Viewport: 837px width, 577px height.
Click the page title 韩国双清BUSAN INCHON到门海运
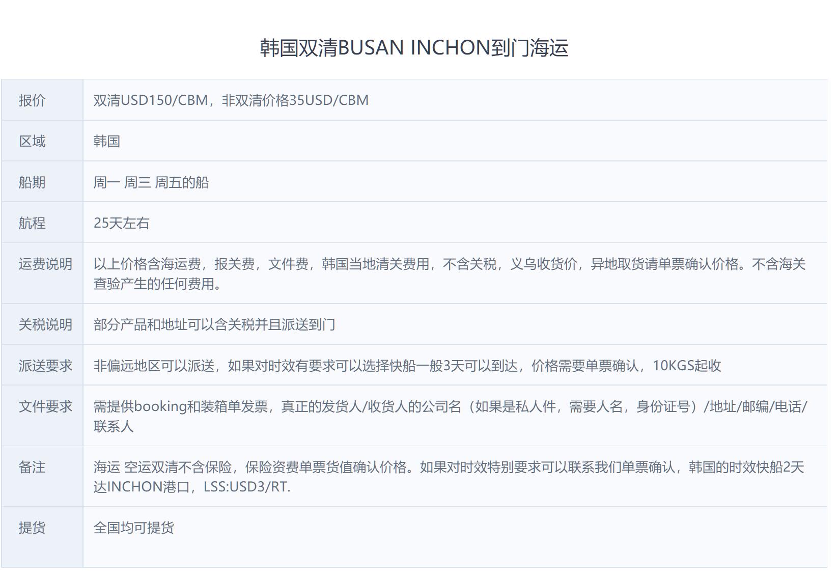point(414,48)
